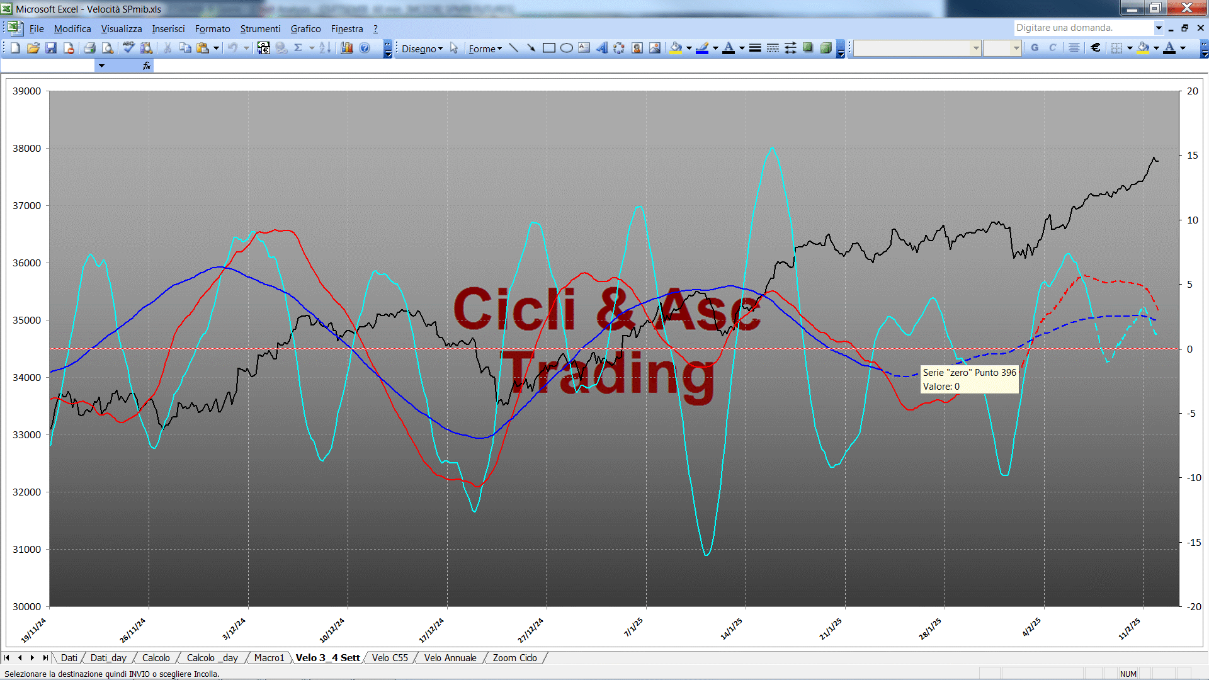
Task: Click the Euro conversion toolbar icon
Action: click(x=264, y=48)
